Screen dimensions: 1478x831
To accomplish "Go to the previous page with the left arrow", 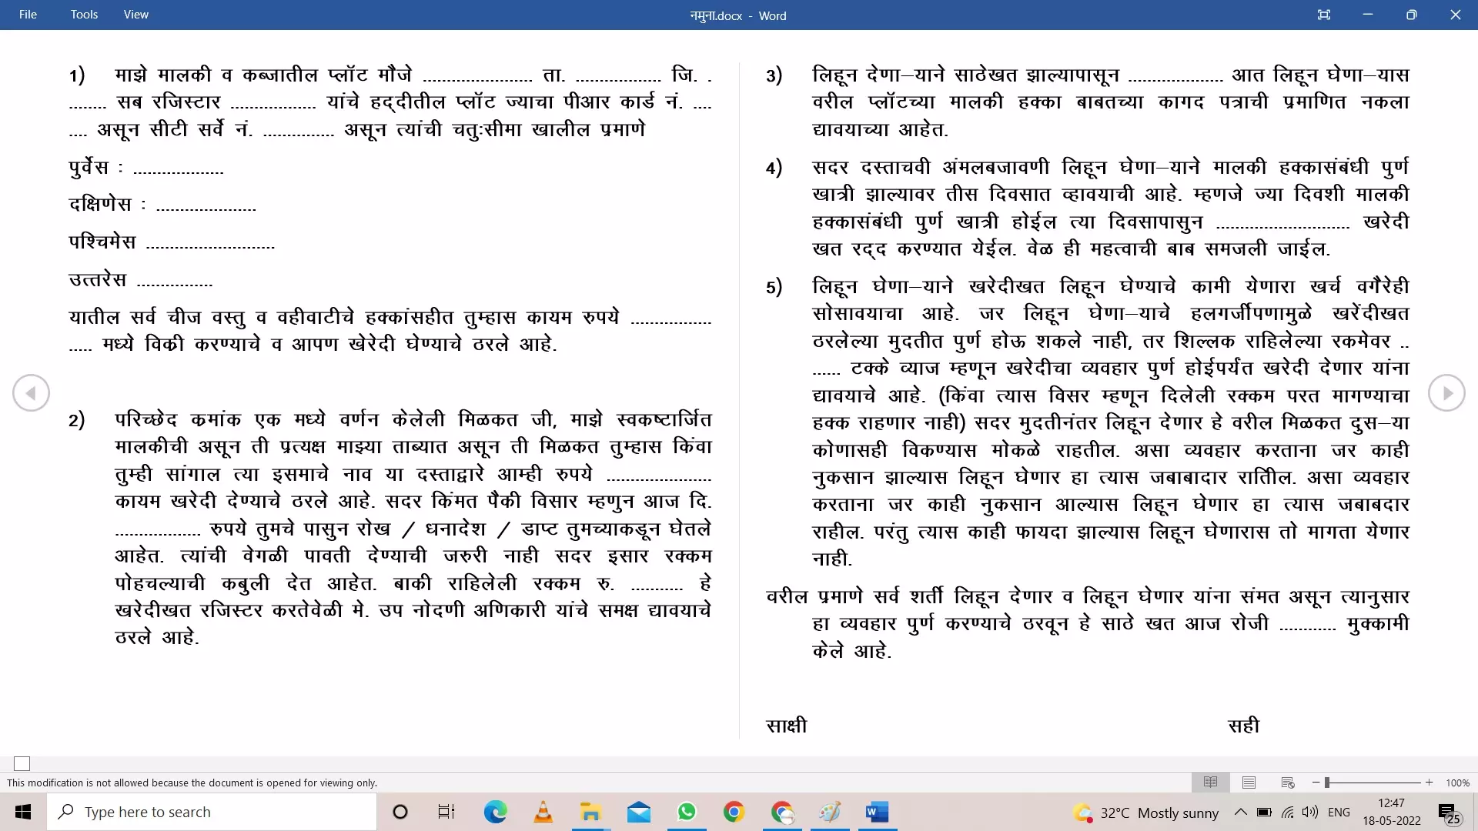I will click(31, 393).
